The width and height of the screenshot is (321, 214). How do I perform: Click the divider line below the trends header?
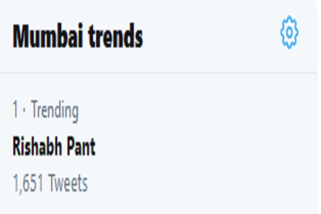pyautogui.click(x=158, y=73)
